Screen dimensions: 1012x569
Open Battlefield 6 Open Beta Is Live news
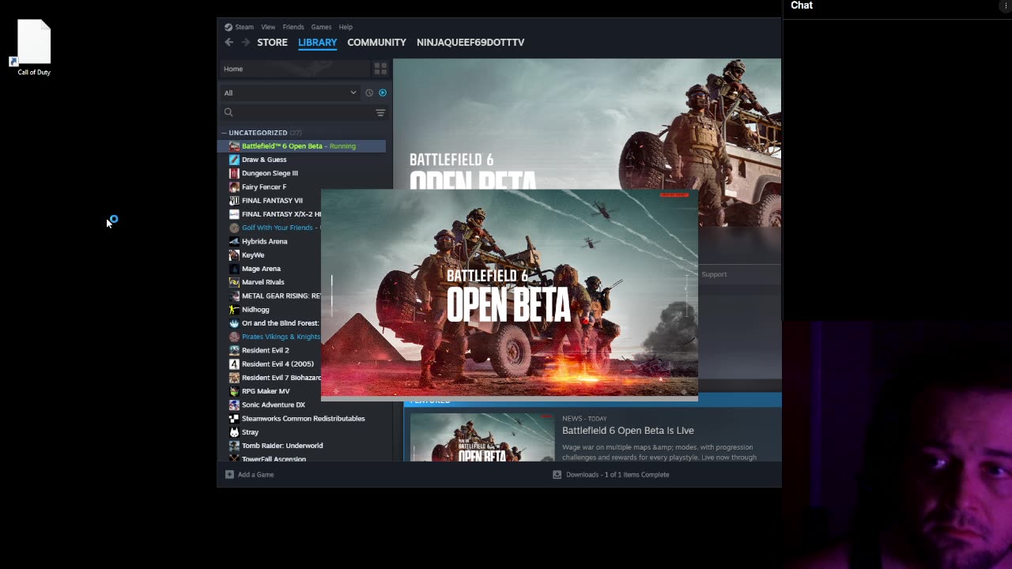click(628, 431)
